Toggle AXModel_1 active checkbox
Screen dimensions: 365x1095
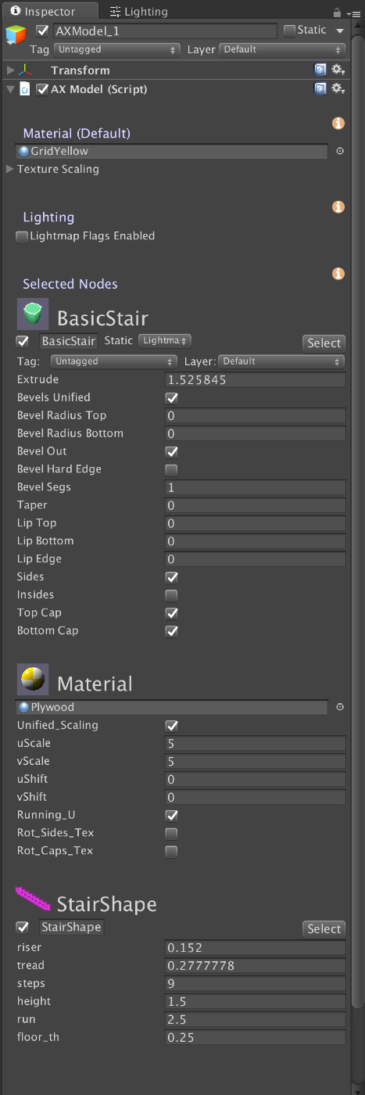[42, 31]
